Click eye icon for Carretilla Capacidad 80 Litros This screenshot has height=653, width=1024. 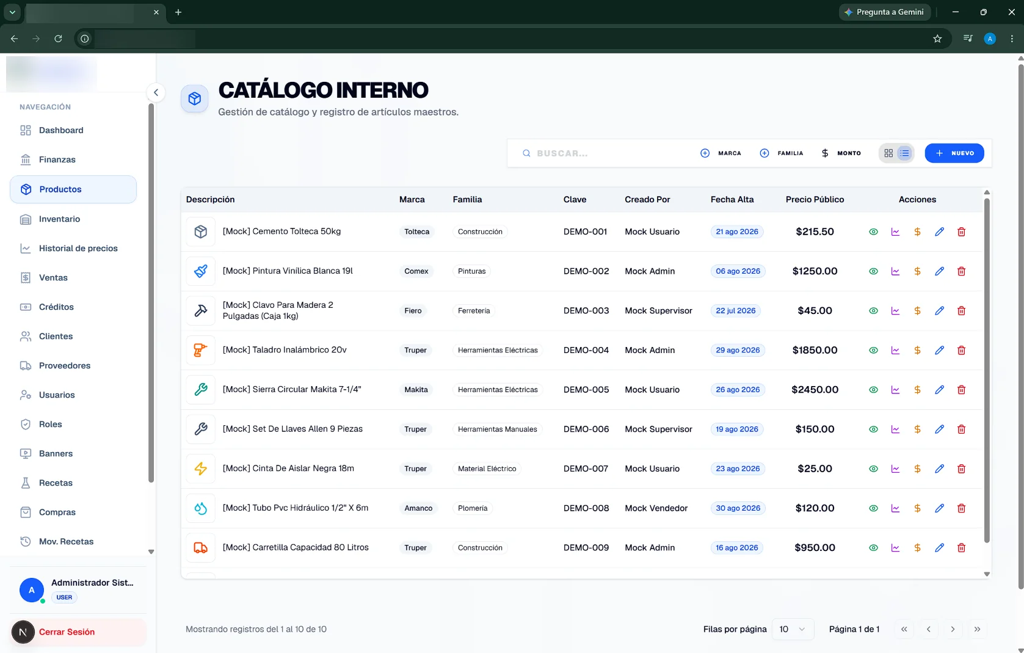[873, 548]
